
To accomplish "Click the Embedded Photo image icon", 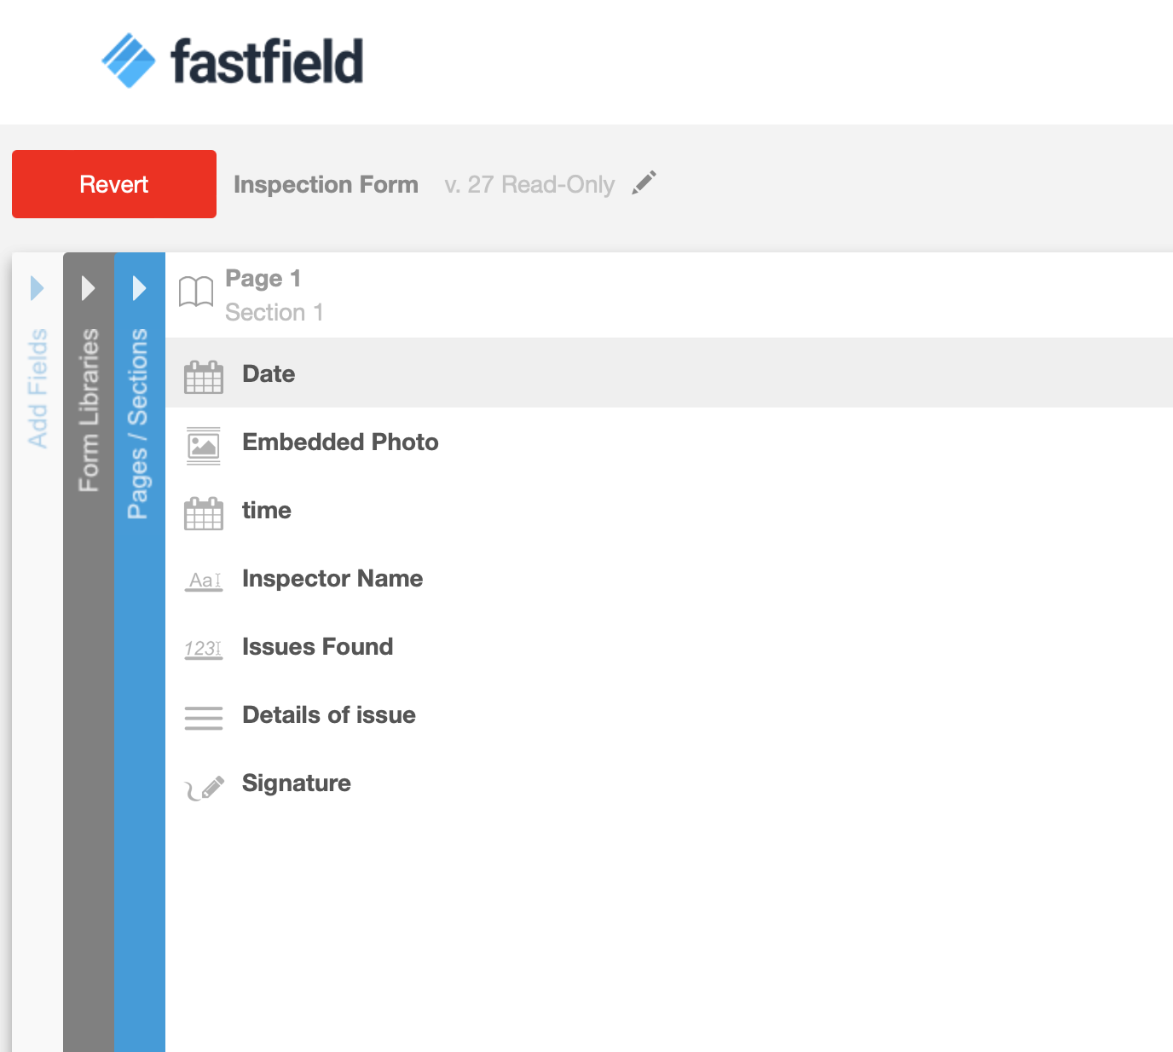I will click(x=204, y=445).
